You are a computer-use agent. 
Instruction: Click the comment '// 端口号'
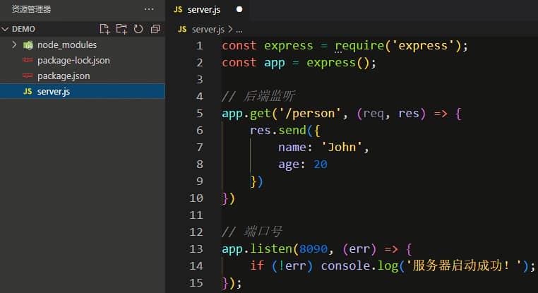(252, 232)
